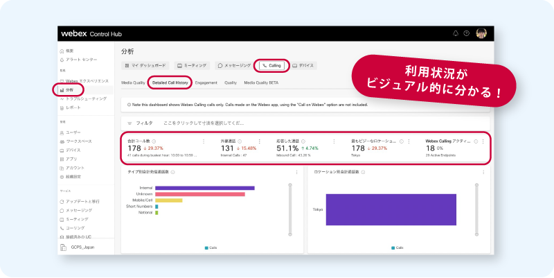Open kebab menu on 外線通話 card
554x278 pixels.
coord(259,141)
